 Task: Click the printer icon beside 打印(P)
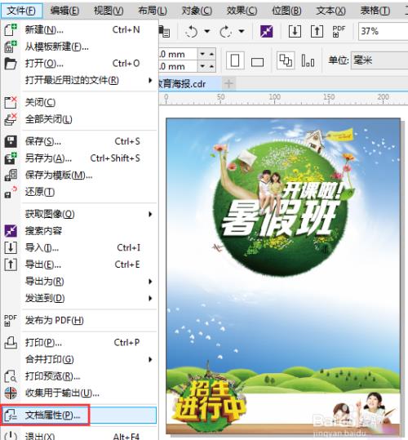pos(11,343)
